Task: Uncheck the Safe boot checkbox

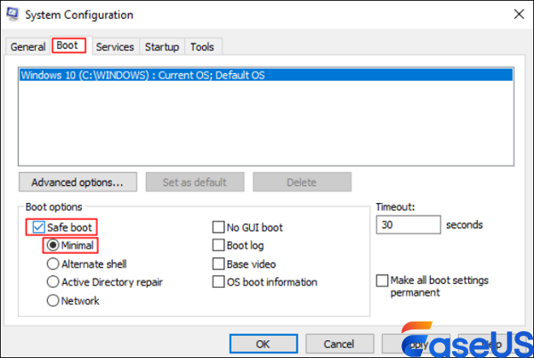Action: [37, 227]
